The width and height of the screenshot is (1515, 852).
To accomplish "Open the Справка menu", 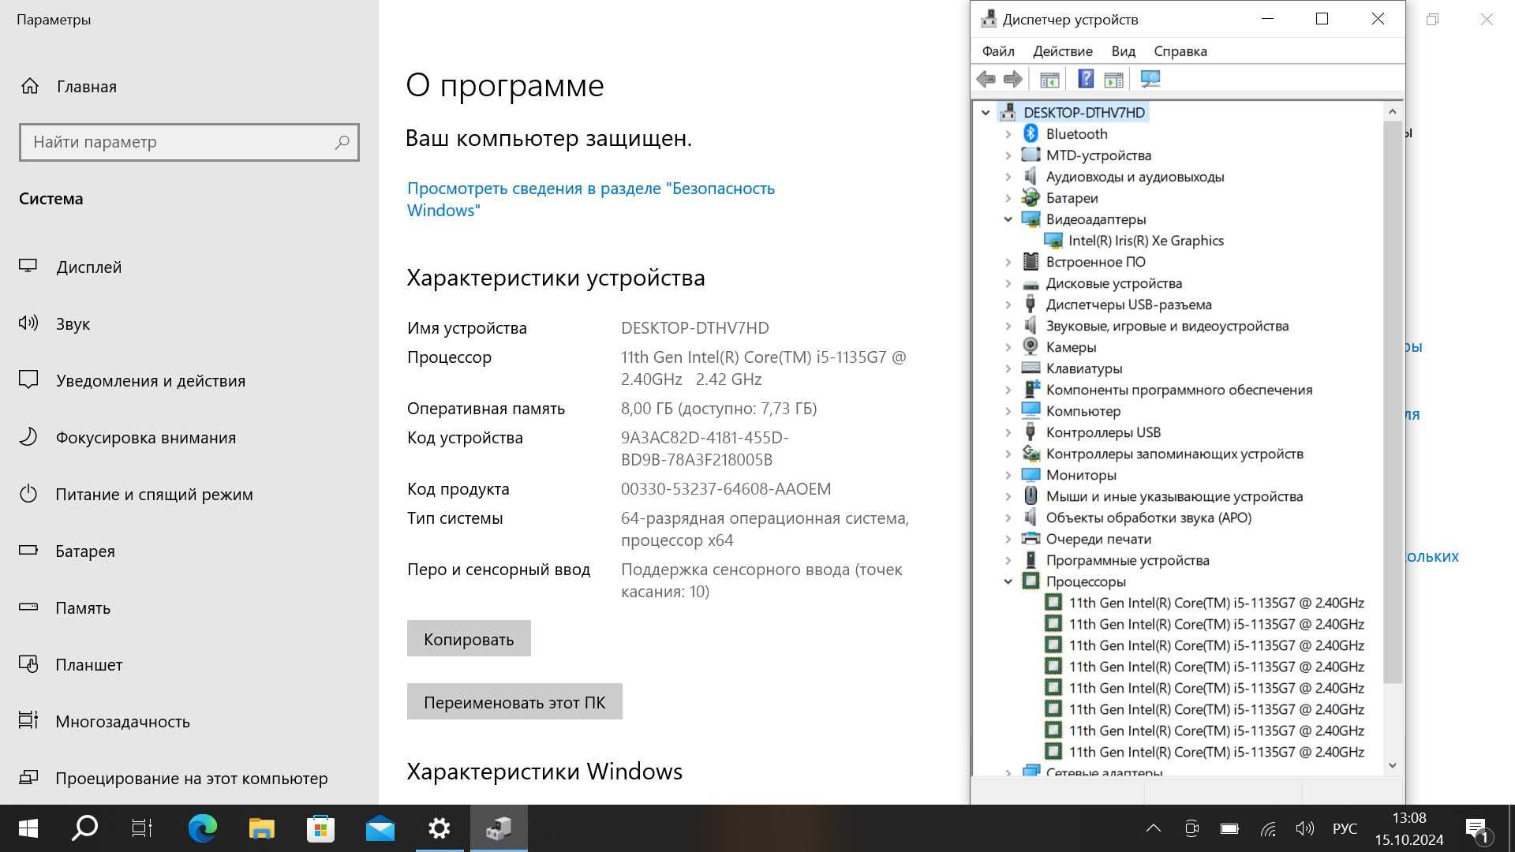I will (x=1180, y=51).
